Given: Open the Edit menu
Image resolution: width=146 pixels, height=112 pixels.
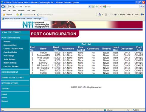Looking at the screenshot, I should pyautogui.click(x=9, y=11).
